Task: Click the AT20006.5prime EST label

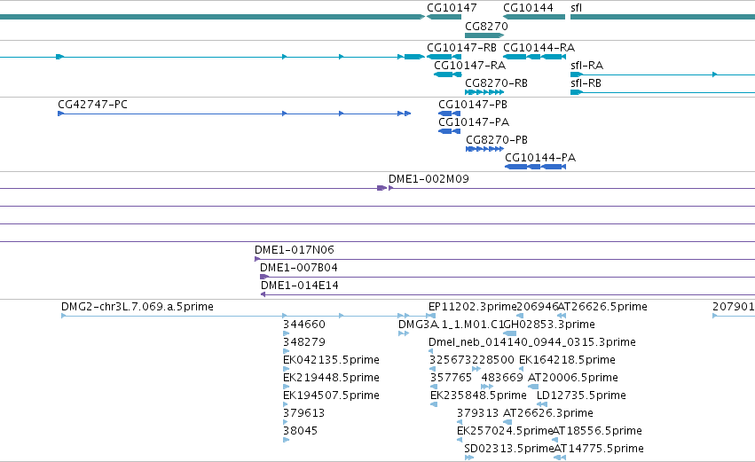Action: (x=573, y=379)
